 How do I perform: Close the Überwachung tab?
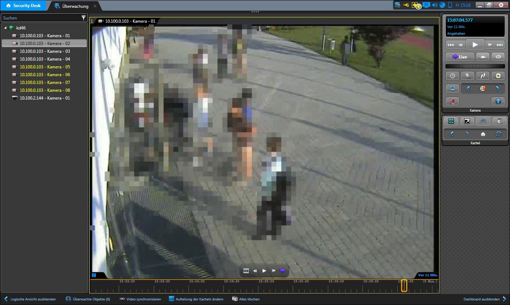pos(95,6)
